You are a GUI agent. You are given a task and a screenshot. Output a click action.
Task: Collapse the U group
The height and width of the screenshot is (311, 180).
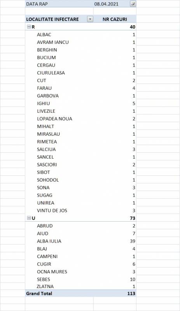[29, 218]
